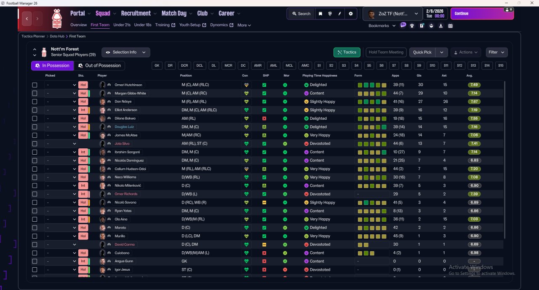The height and width of the screenshot is (290, 539).
Task: Open Picked dropdown for Morgan Gibbs-White
Action: (61, 93)
